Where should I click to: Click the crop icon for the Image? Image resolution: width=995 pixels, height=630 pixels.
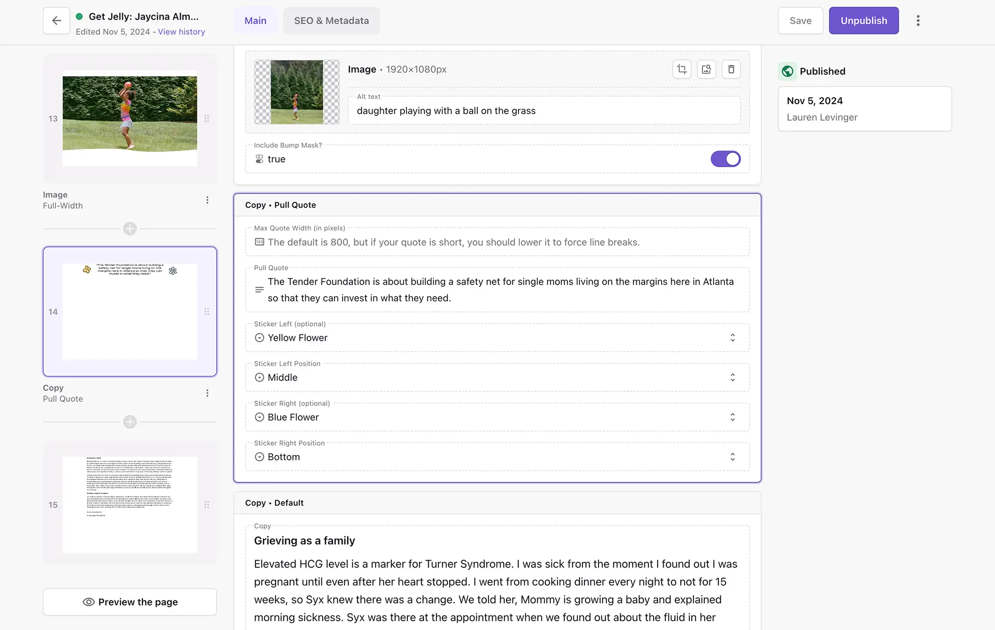point(681,69)
